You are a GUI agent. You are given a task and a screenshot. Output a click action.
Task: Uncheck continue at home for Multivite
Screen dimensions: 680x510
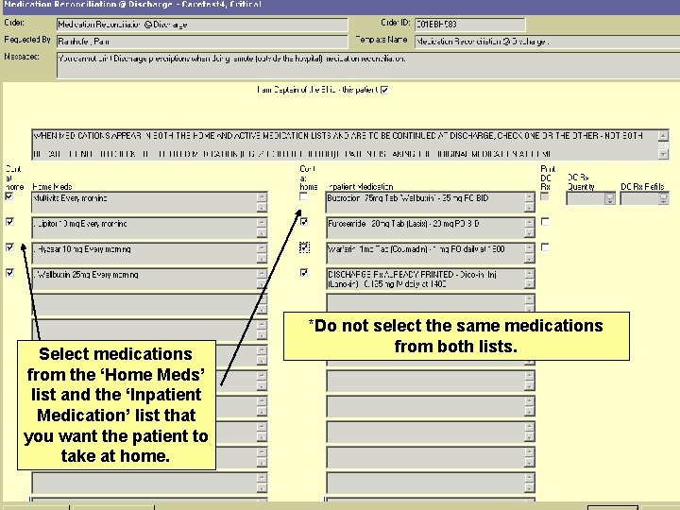tap(9, 196)
